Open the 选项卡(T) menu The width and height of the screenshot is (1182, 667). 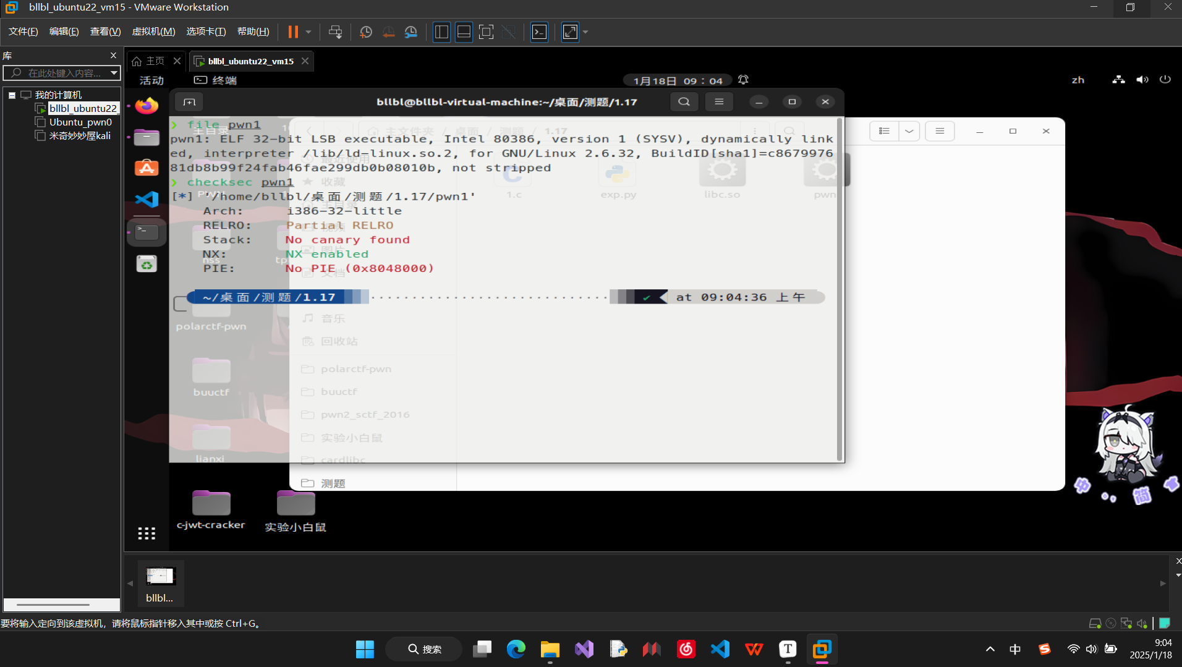point(206,32)
